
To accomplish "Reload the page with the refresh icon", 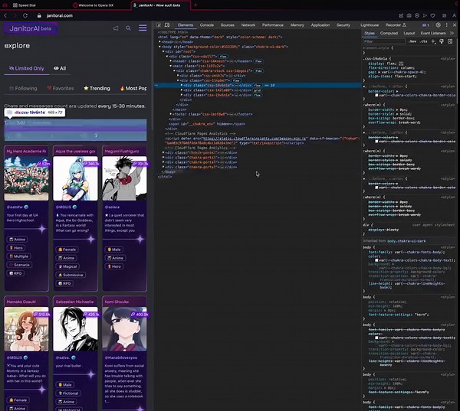I will pos(25,15).
